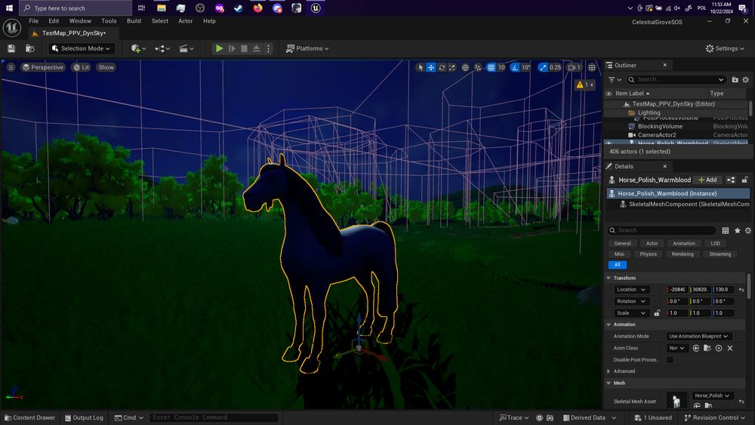Open the quick add content menu

pyautogui.click(x=139, y=48)
